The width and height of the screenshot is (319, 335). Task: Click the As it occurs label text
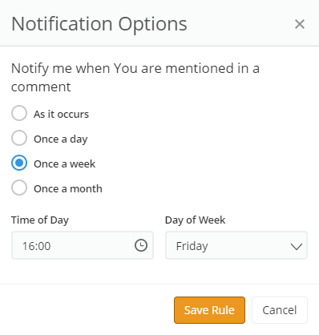(61, 114)
